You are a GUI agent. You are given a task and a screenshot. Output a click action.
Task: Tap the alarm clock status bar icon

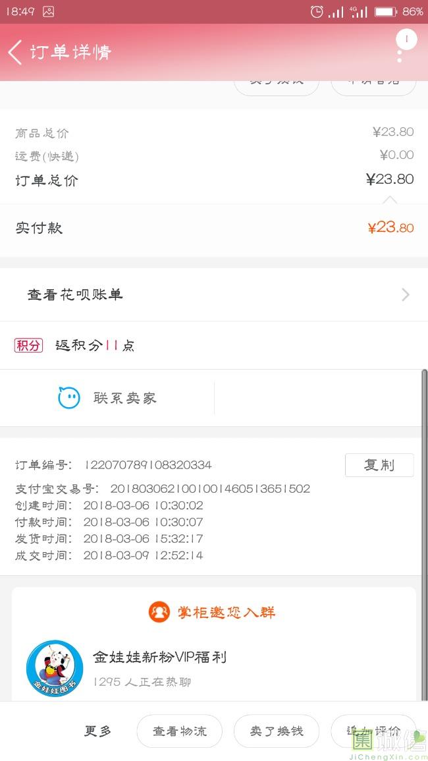click(317, 11)
